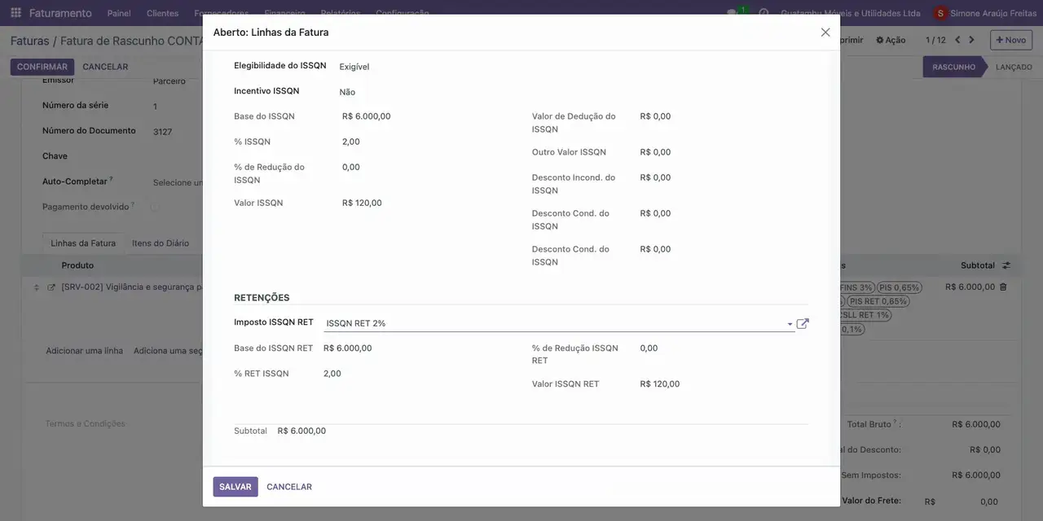
Task: Select the LANÇADO status stage
Action: click(x=1014, y=67)
